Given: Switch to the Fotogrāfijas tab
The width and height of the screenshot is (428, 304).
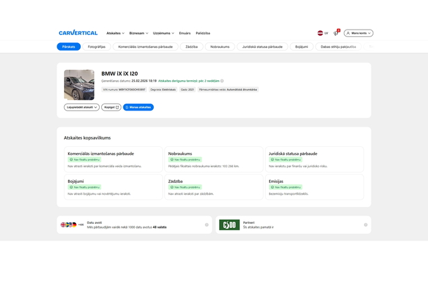Looking at the screenshot, I should [96, 47].
